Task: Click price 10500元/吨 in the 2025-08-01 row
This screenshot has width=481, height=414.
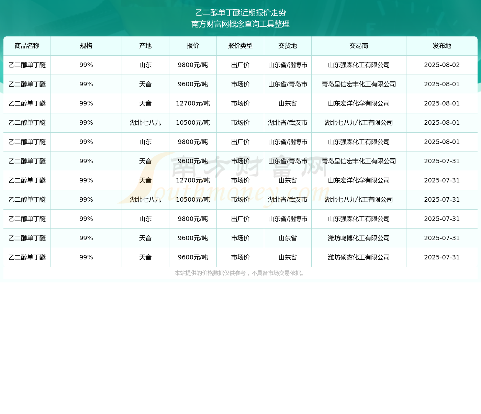Action: pyautogui.click(x=193, y=123)
